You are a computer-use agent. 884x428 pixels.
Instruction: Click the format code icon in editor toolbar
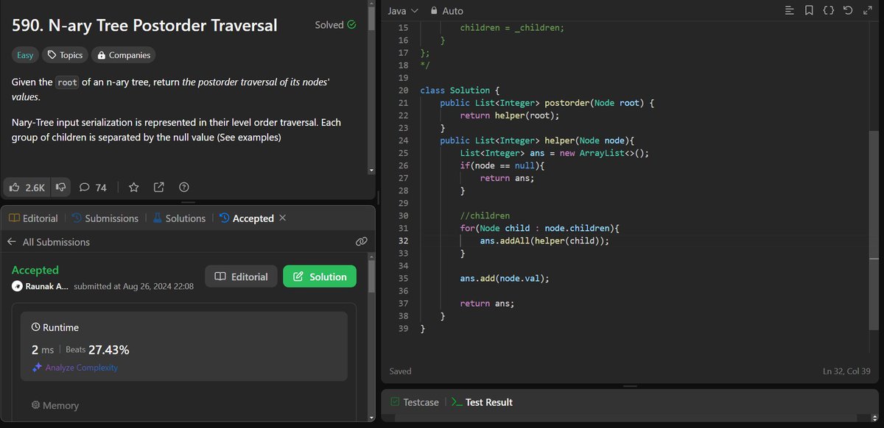click(x=790, y=11)
